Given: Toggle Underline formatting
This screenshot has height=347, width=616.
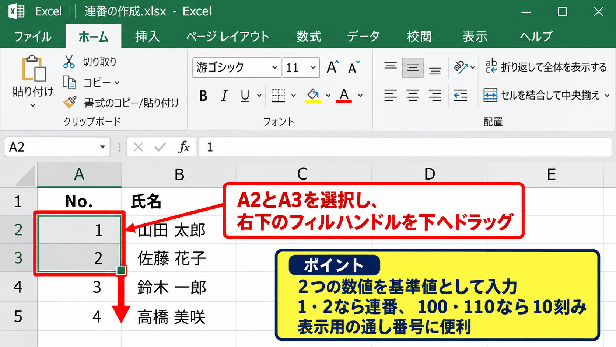Looking at the screenshot, I should tap(245, 96).
